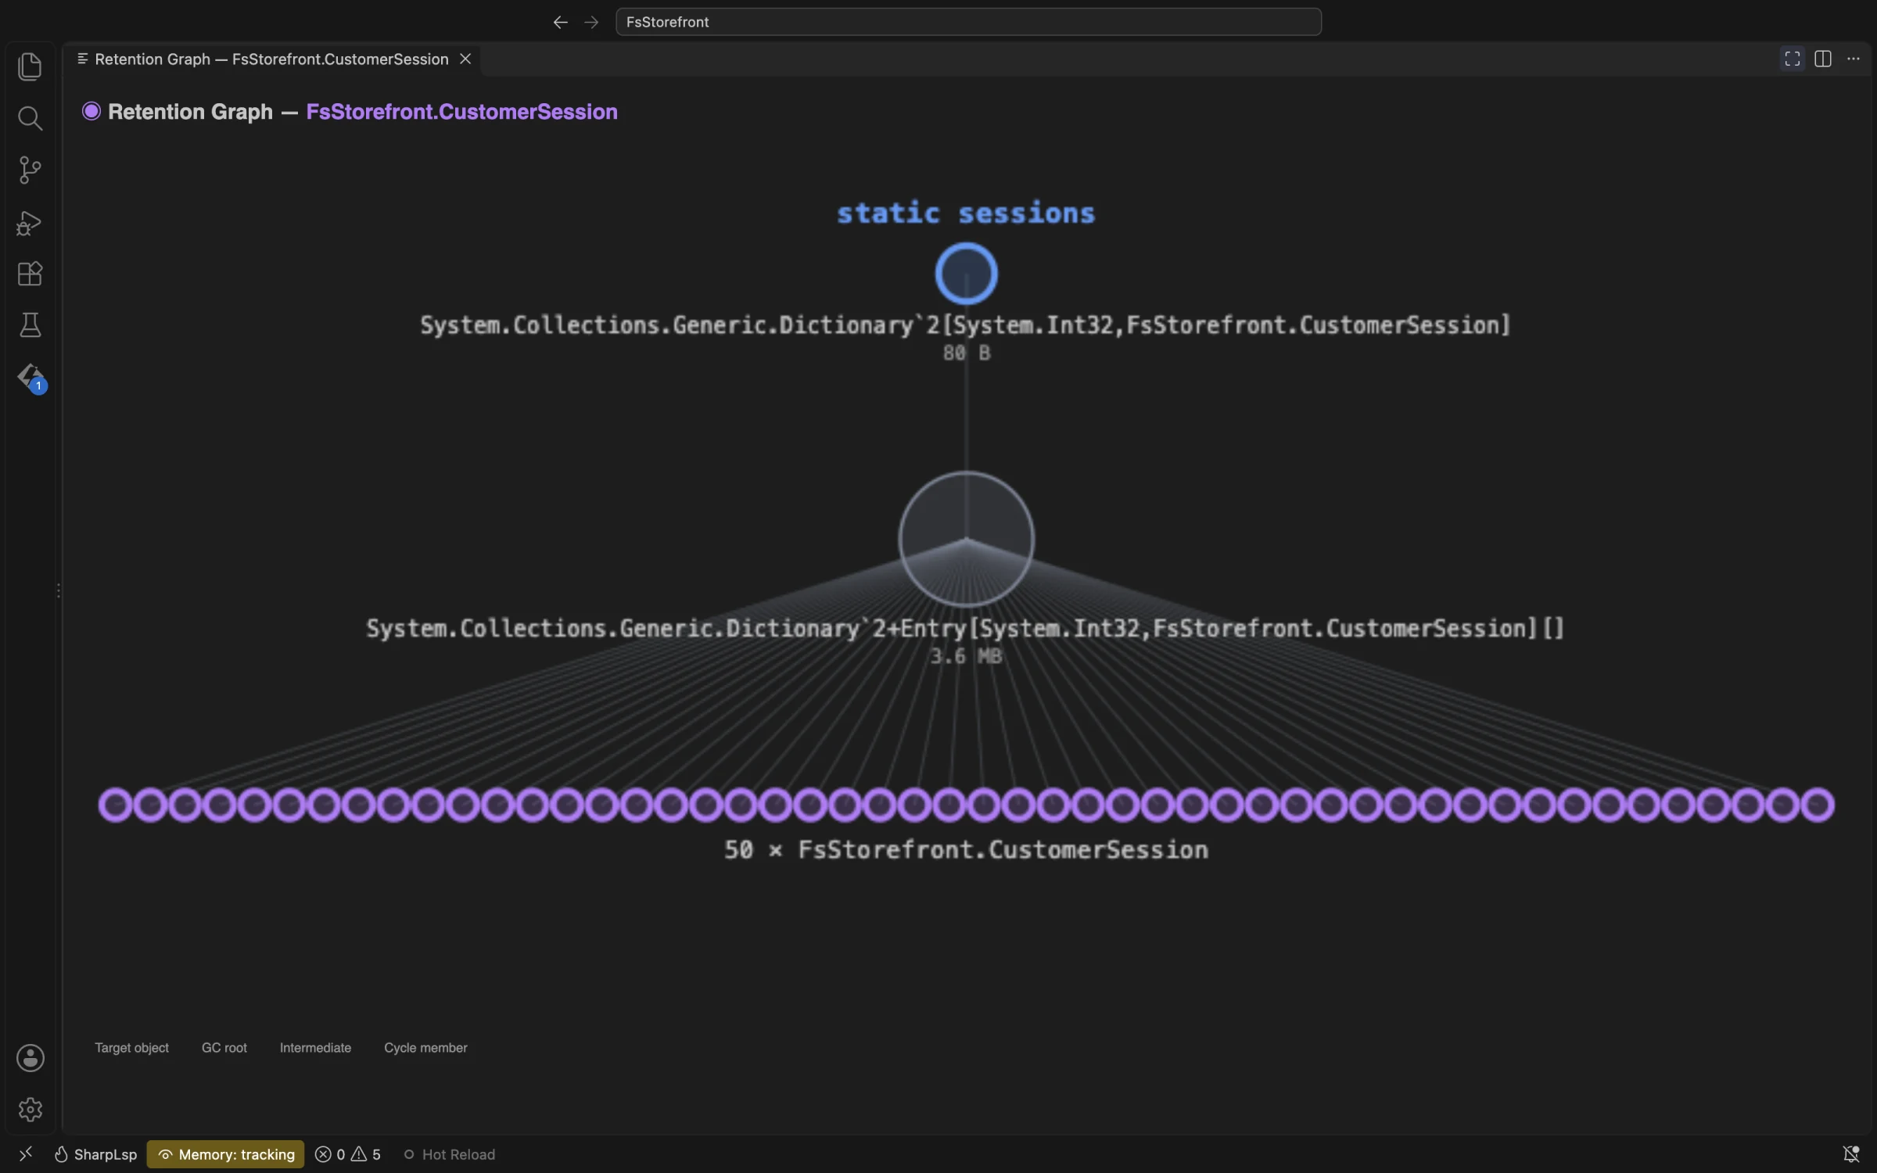Click the FsStorefront.CustomerSession purple heading
The height and width of the screenshot is (1173, 1877).
point(461,112)
